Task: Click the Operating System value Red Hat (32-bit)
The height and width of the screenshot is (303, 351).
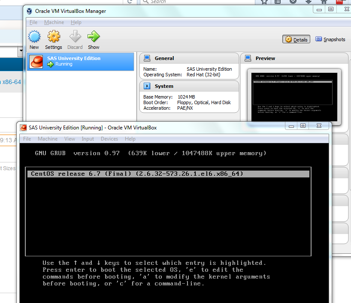Action: [x=203, y=75]
